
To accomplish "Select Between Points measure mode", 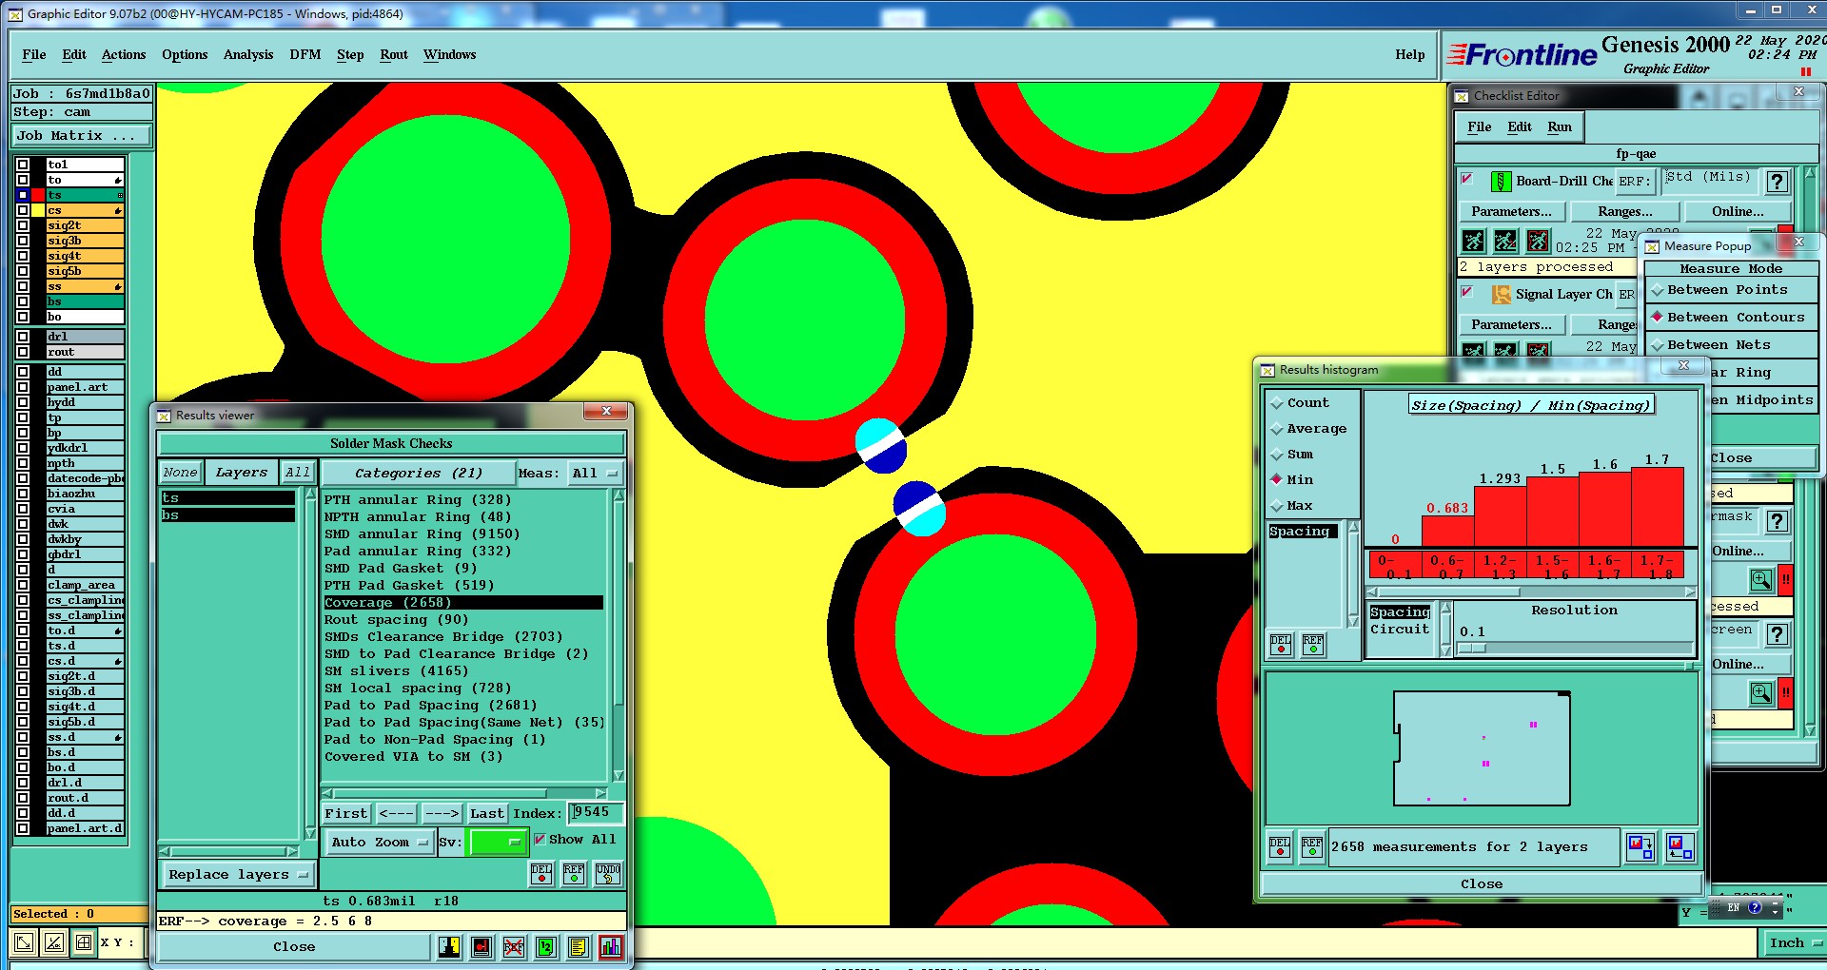I will coord(1731,290).
